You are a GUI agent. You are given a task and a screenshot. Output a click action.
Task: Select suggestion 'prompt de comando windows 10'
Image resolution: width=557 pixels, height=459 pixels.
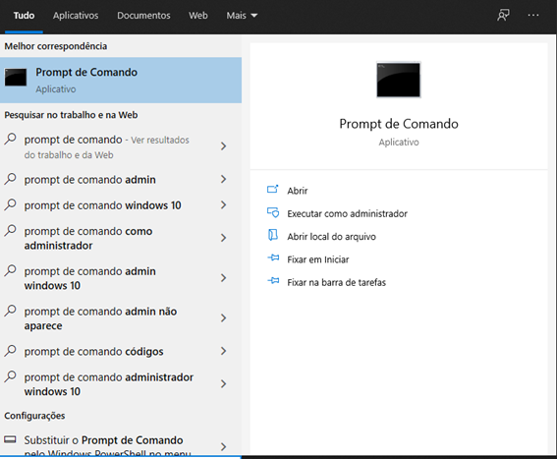pos(121,204)
